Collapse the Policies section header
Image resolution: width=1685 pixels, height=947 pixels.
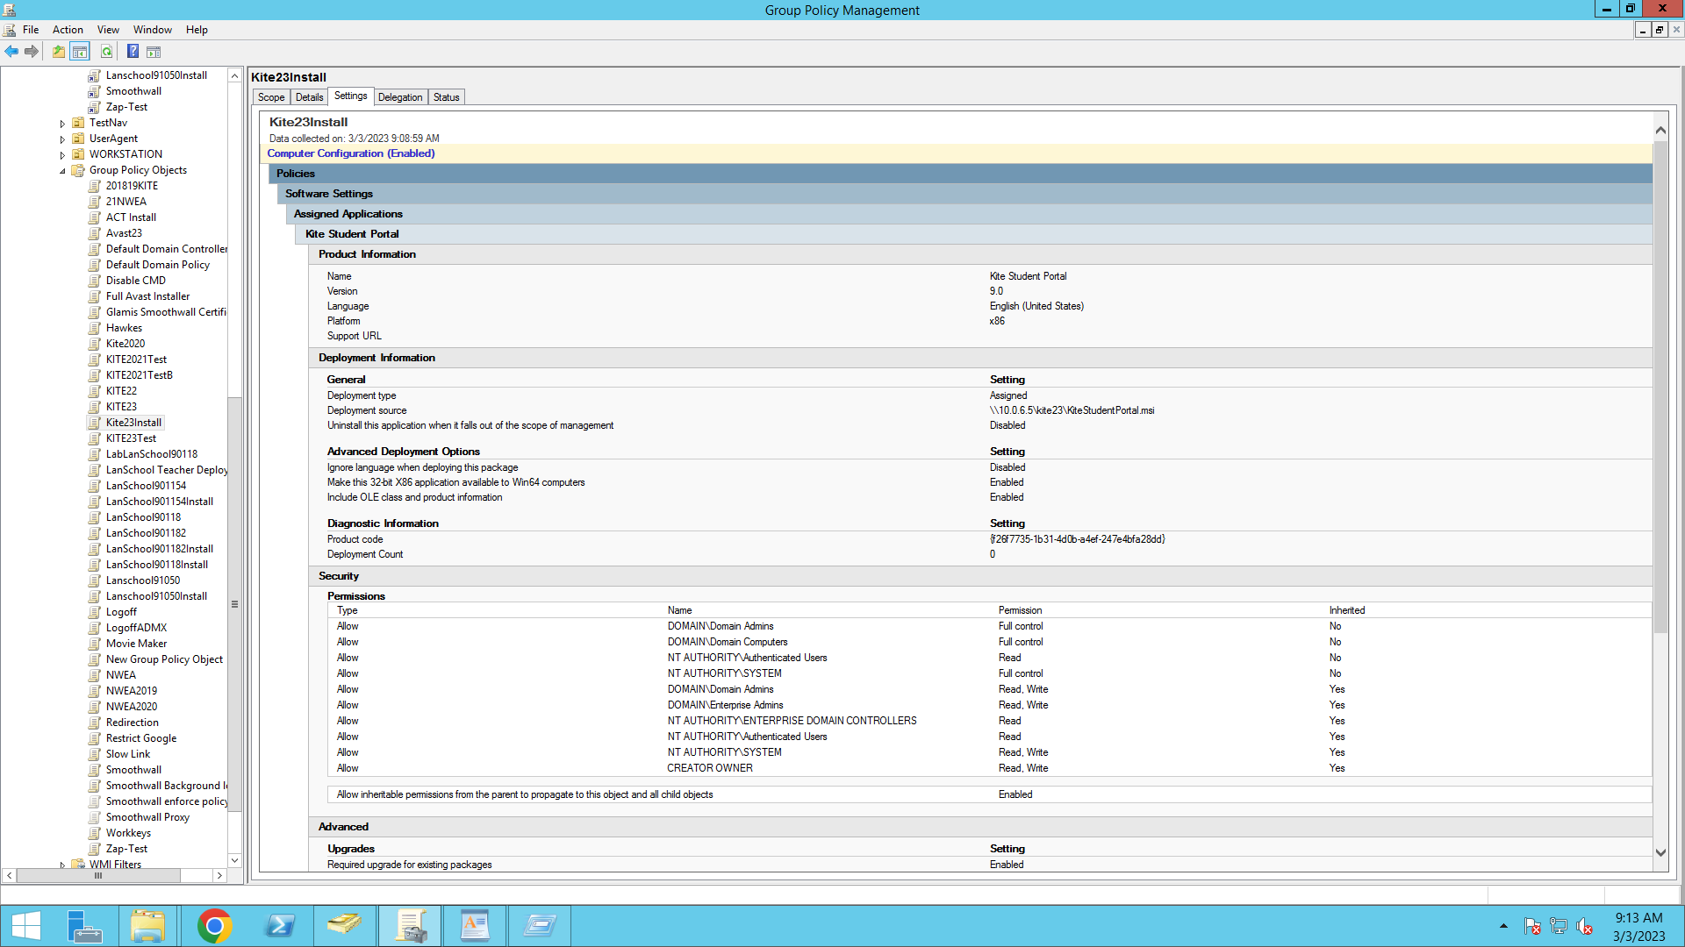point(296,174)
